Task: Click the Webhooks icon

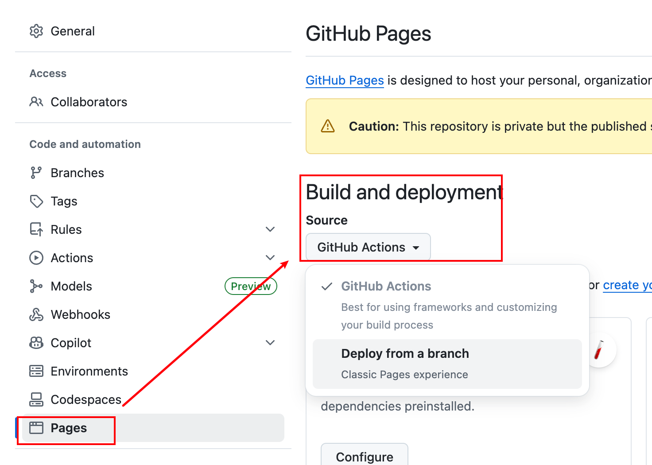Action: [x=36, y=314]
